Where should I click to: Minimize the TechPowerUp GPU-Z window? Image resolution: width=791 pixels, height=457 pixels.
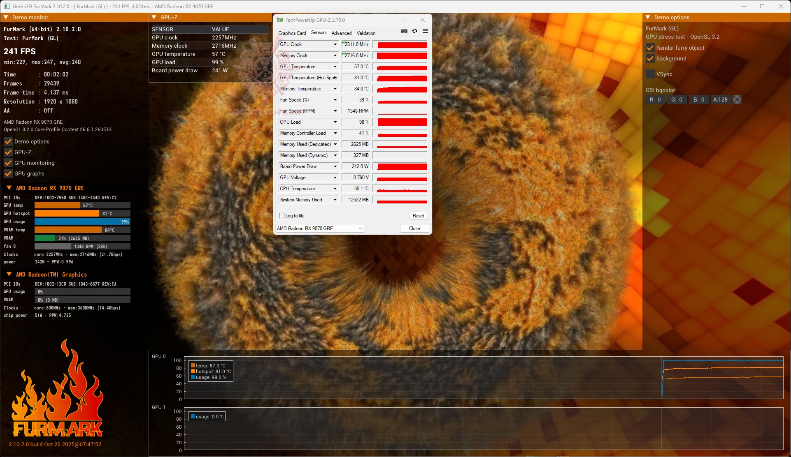385,20
